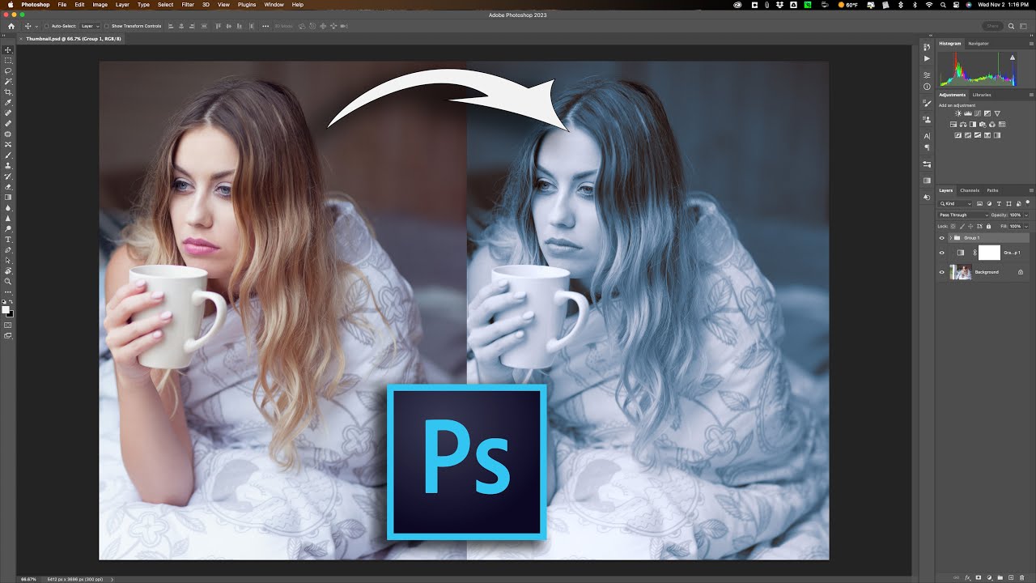The height and width of the screenshot is (583, 1036).
Task: Click the lock all padlock icon
Action: click(988, 226)
